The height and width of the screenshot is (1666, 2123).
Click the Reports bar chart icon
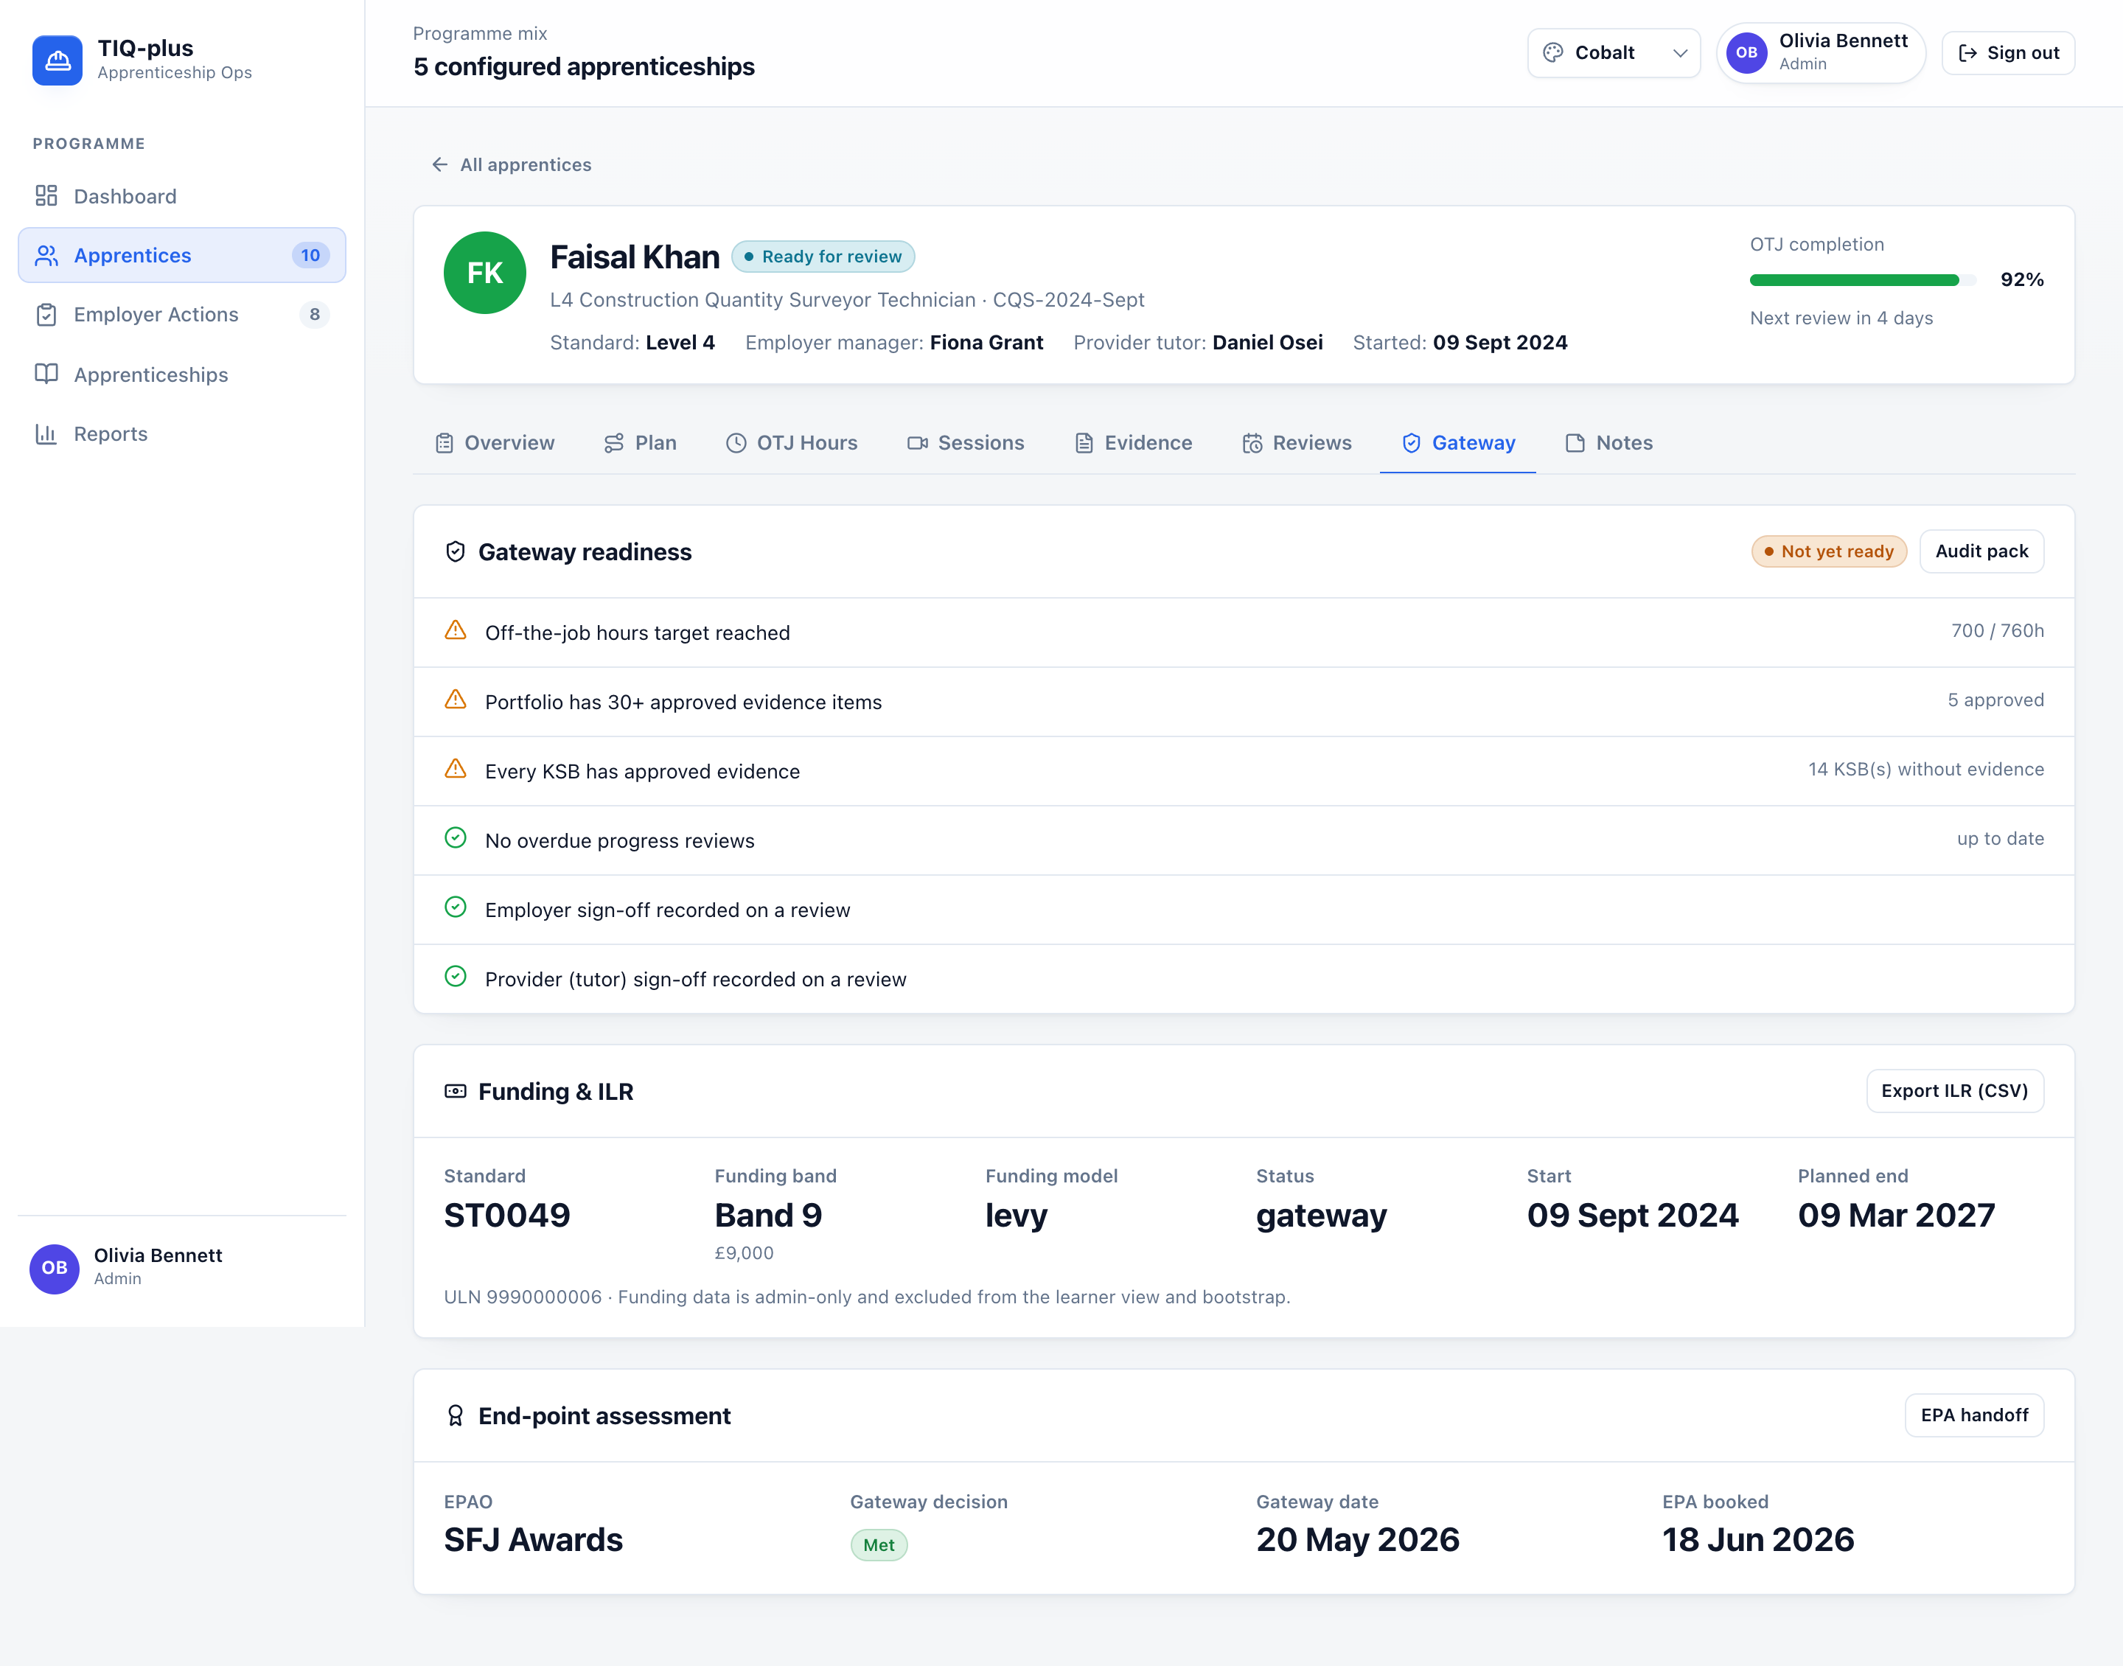(46, 434)
